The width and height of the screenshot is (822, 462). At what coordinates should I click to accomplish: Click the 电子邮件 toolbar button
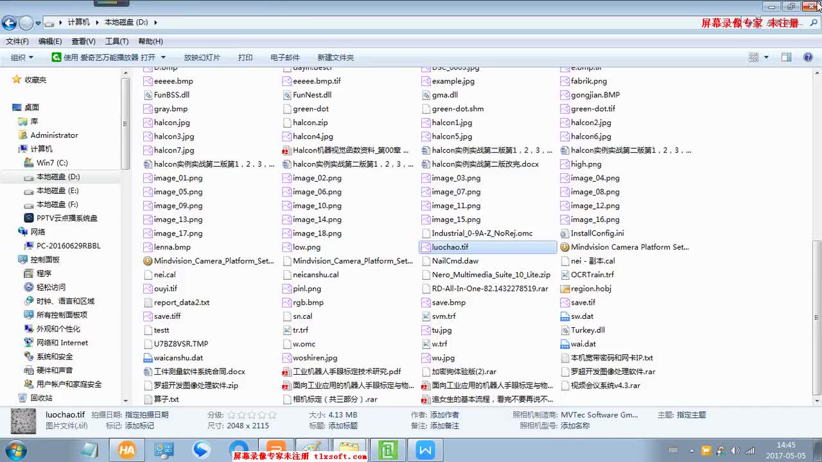285,57
